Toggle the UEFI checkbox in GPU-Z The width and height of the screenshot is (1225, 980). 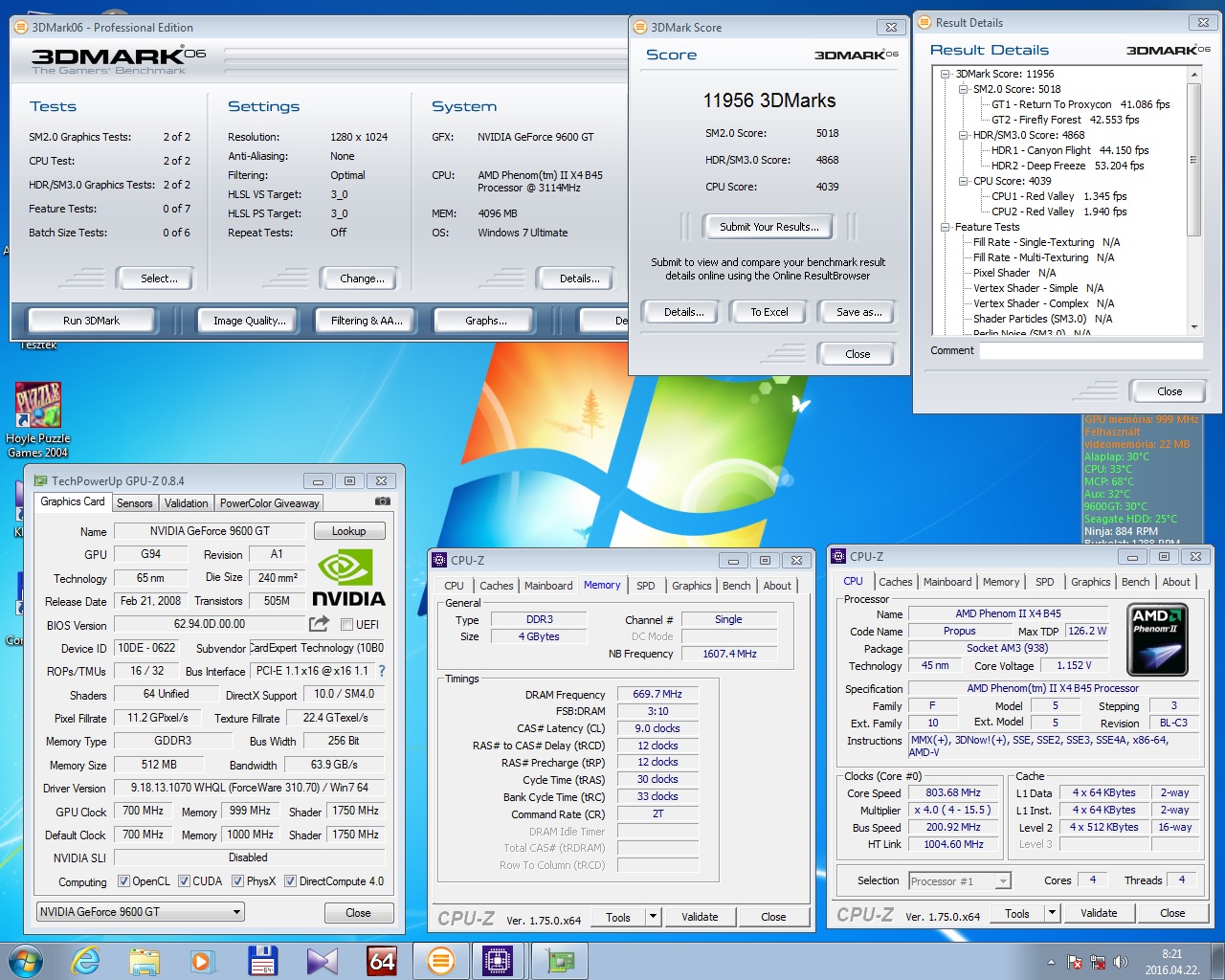pos(347,625)
